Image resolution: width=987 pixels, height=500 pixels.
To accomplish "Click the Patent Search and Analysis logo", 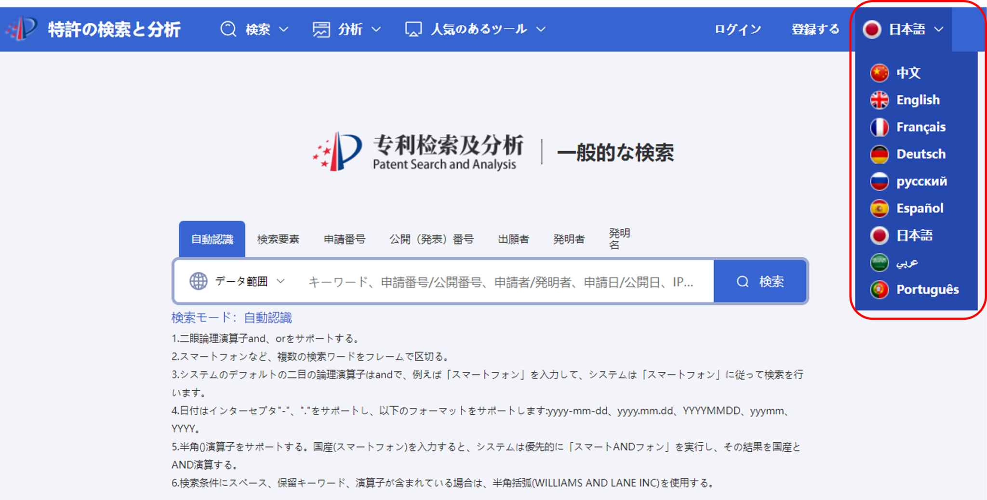I will pos(417,152).
